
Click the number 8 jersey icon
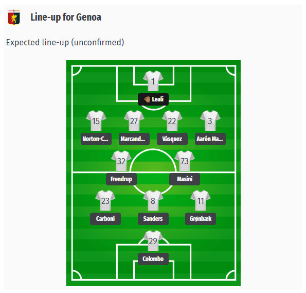(153, 200)
